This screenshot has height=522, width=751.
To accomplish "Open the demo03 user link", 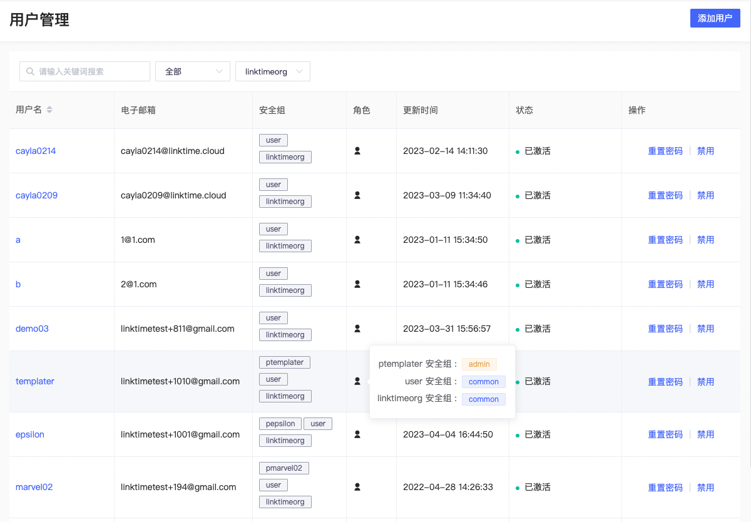I will click(32, 329).
